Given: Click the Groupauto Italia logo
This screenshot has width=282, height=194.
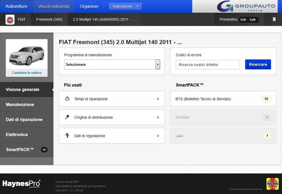Looking at the screenshot, I should (x=246, y=6).
